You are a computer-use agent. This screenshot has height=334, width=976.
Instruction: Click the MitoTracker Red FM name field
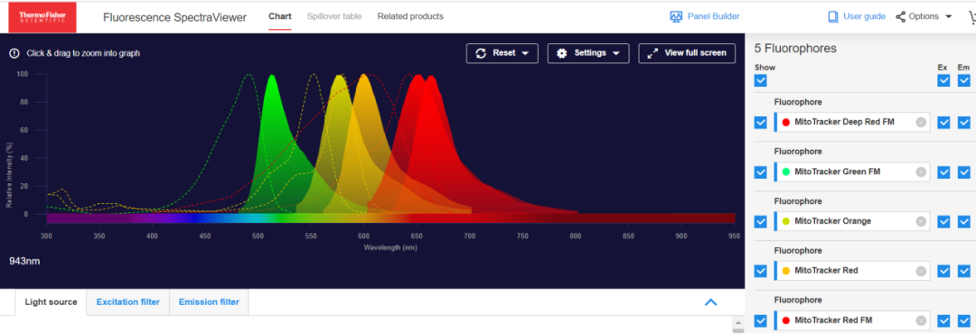852,320
